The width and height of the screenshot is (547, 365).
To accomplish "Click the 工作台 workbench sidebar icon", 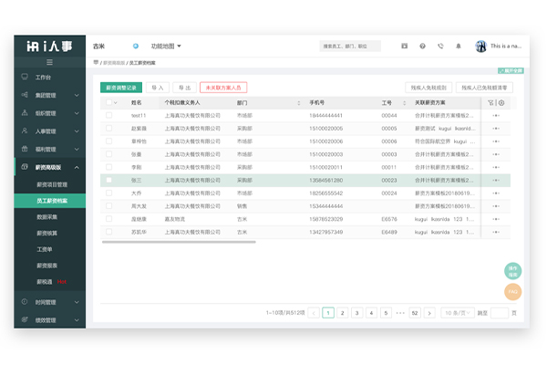I will [x=26, y=78].
